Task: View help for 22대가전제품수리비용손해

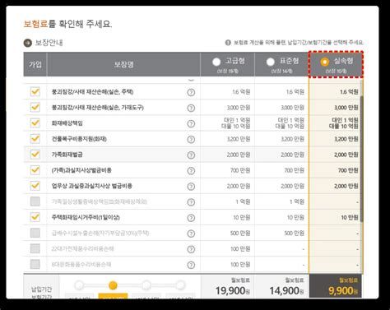Action: pos(191,249)
